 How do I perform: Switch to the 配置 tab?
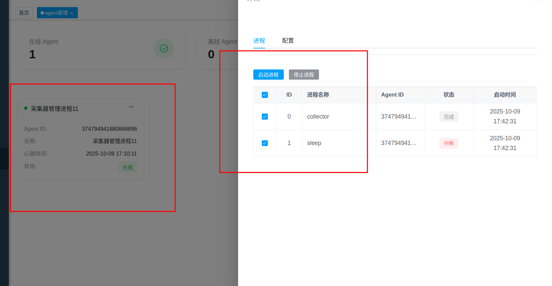coord(288,41)
